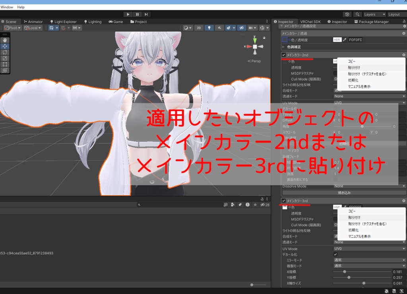This screenshot has width=407, height=294.
Task: Toggle 2D view mode
Action: click(199, 28)
